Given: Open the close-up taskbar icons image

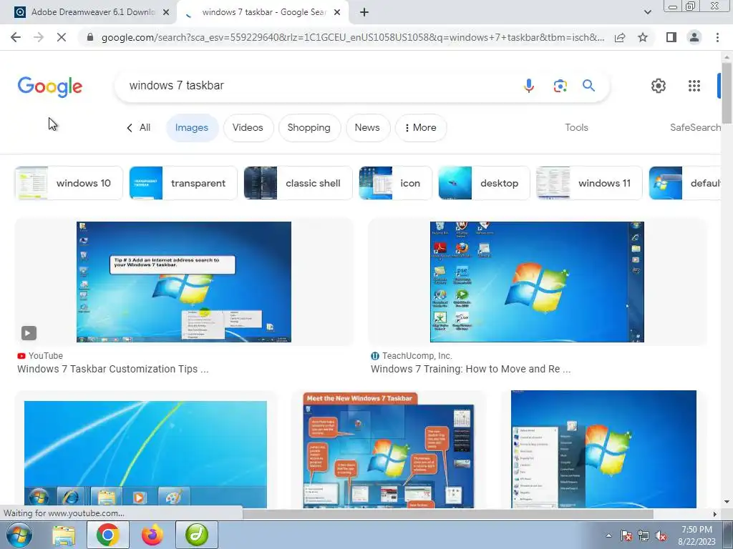Looking at the screenshot, I should (x=145, y=454).
